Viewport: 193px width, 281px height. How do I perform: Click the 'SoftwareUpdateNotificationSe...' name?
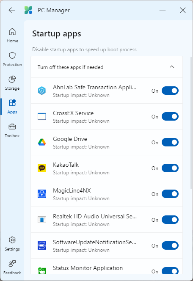[95, 242]
